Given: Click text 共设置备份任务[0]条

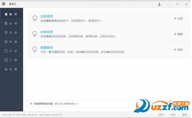Looking at the screenshot, I should 53,36.
